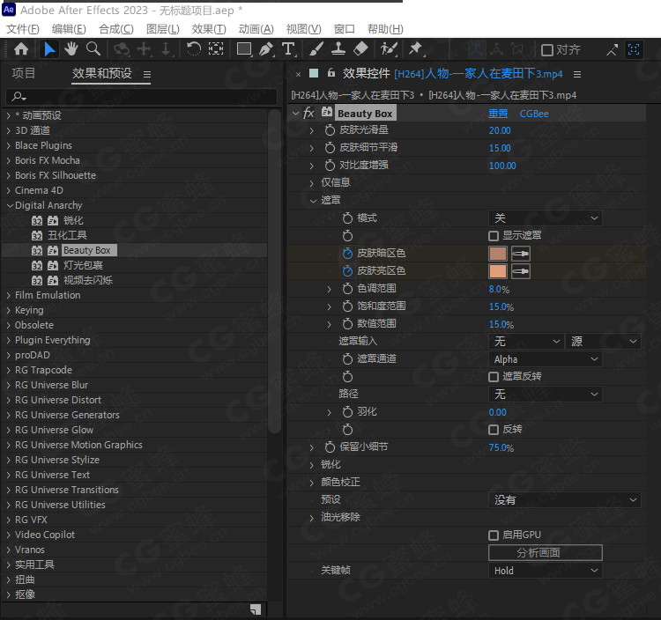Image resolution: width=661 pixels, height=620 pixels.
Task: Toggle stopwatch for 色调范围
Action: 347,289
